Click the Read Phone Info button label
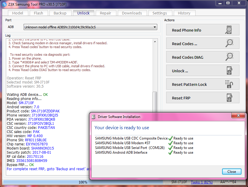The height and width of the screenshot is (187, 248). [186, 30]
